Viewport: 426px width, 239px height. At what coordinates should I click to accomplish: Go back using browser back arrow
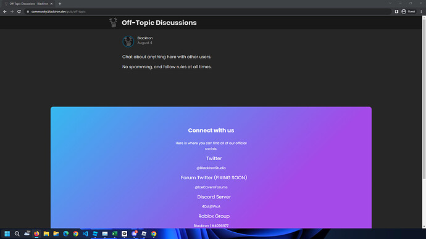(x=4, y=12)
